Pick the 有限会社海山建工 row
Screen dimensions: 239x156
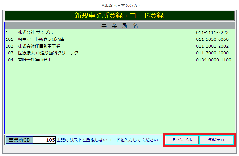tap(35, 60)
